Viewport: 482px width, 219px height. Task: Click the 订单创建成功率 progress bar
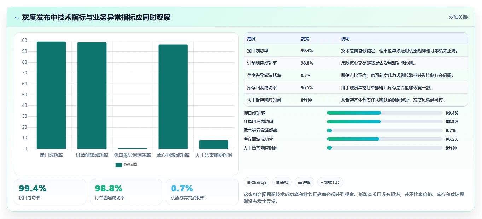coord(385,122)
